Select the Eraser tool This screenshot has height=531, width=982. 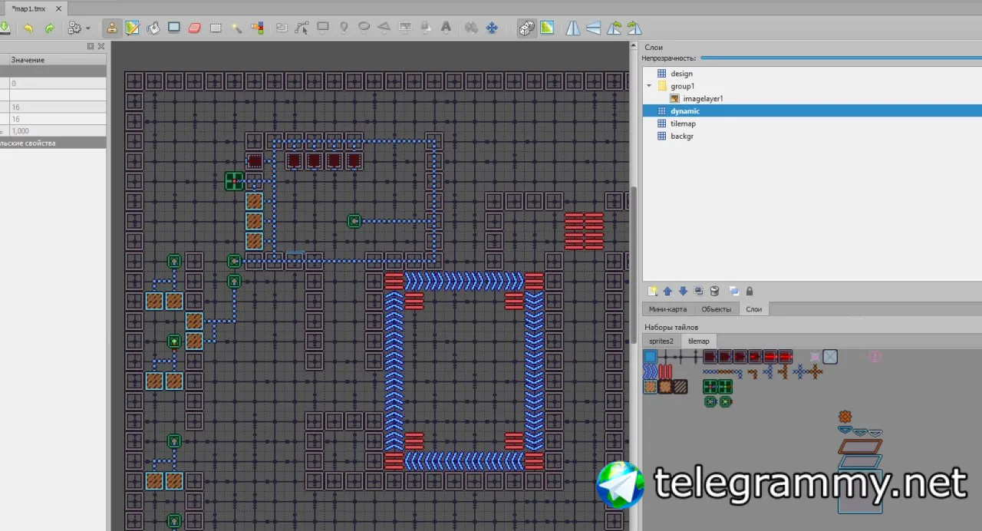(194, 28)
